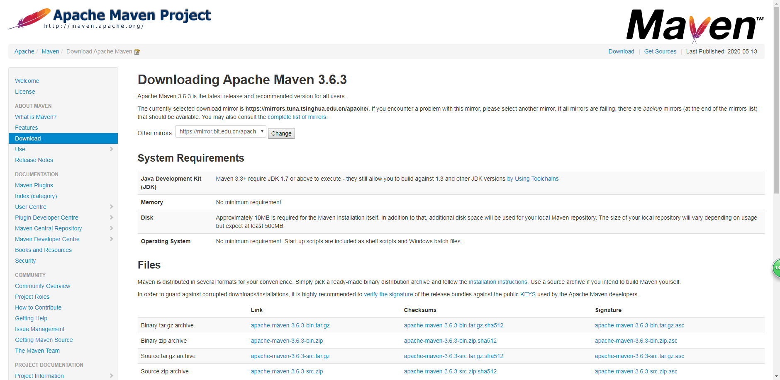
Task: Expand the Maven Developer Centre chevron
Action: [x=111, y=239]
